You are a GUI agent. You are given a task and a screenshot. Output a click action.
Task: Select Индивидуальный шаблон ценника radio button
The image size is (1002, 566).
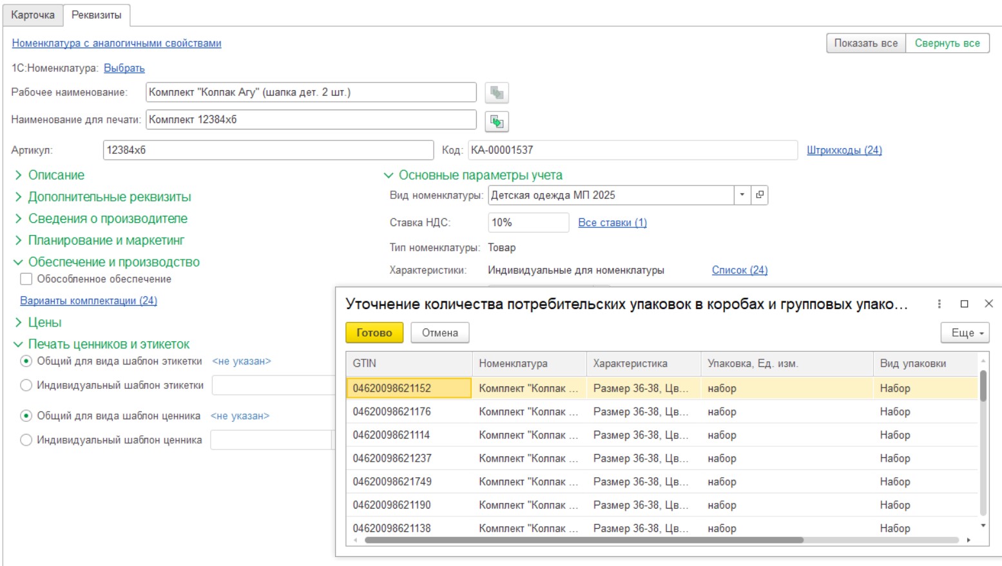coord(26,440)
